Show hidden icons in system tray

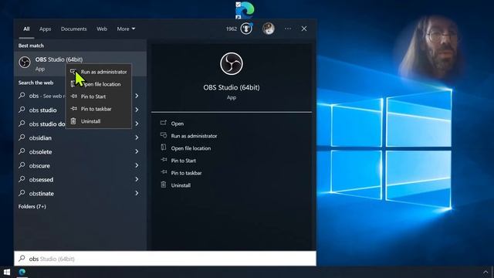click(x=486, y=273)
